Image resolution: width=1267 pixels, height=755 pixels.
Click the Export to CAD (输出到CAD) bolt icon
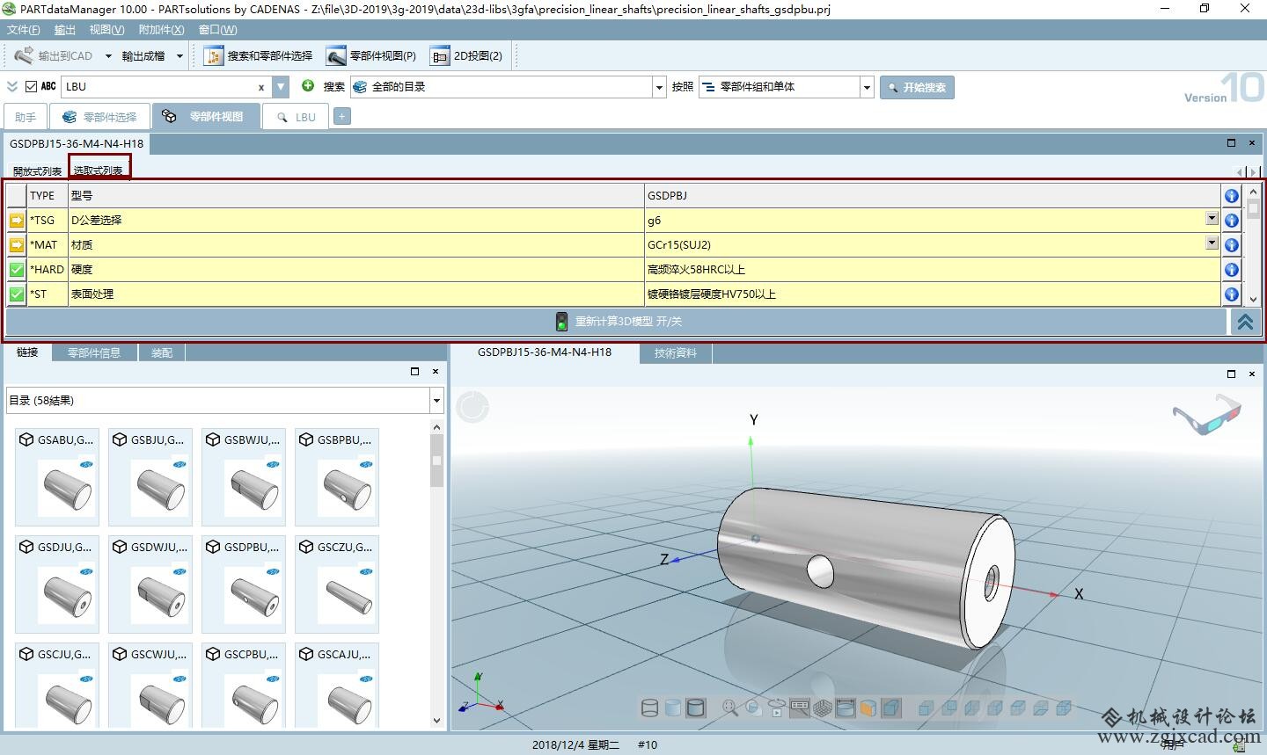[24, 55]
